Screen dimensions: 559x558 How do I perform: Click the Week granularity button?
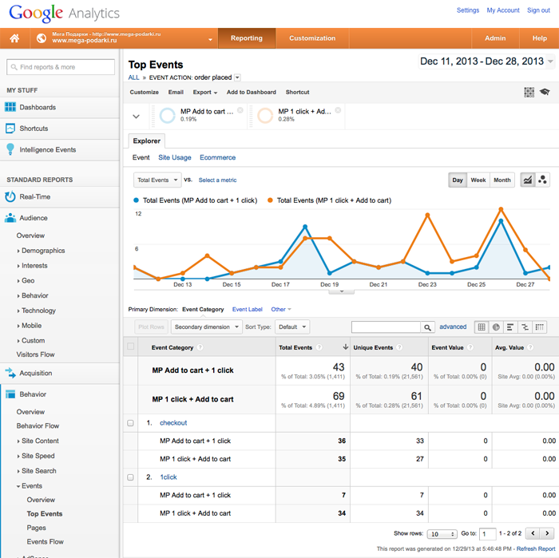click(478, 180)
